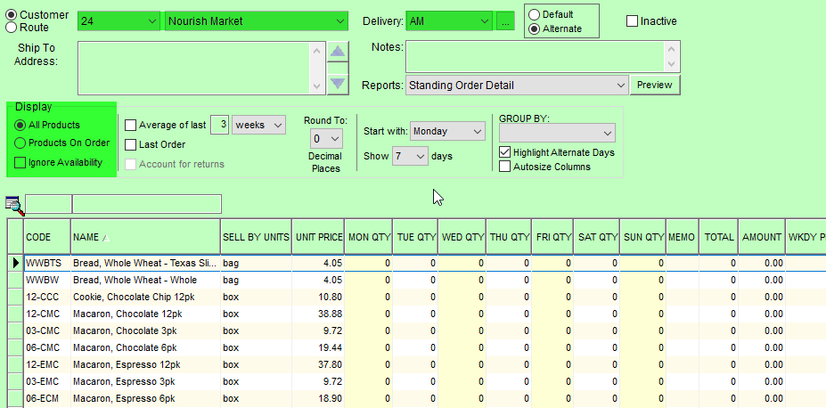This screenshot has height=408, width=826.
Task: Click the MON QTY column header
Action: [369, 237]
